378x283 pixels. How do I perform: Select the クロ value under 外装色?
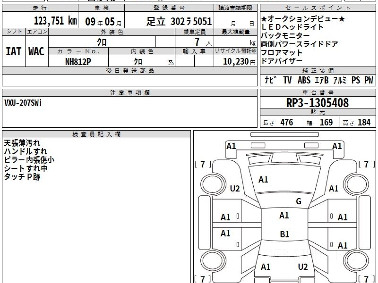102,41
